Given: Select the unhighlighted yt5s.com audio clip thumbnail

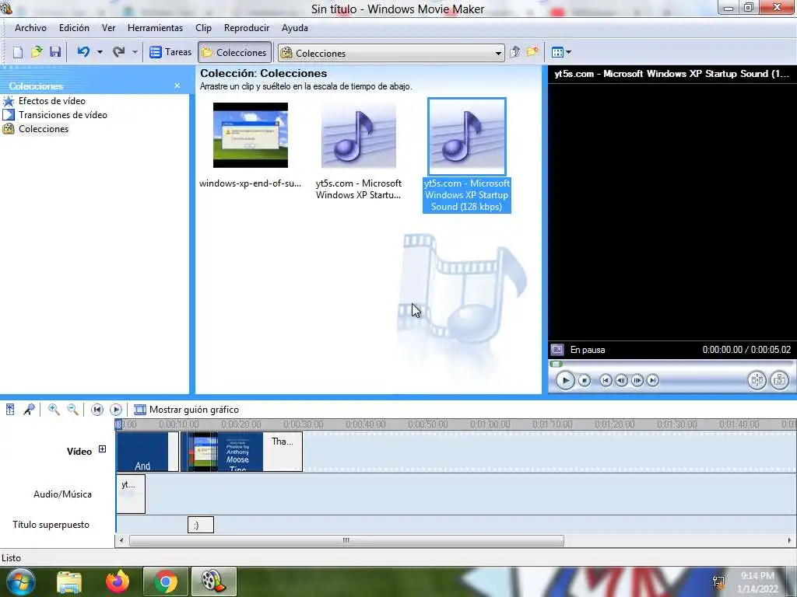Looking at the screenshot, I should tap(358, 135).
